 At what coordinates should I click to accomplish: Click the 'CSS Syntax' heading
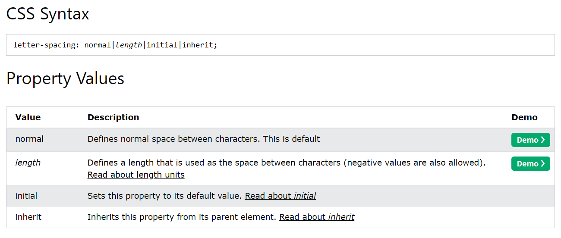click(x=47, y=14)
